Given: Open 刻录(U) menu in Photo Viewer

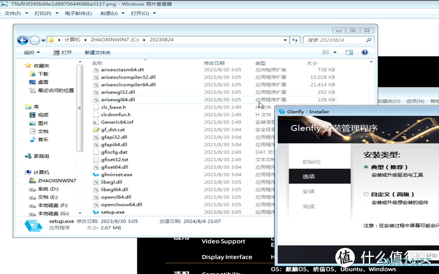Looking at the screenshot, I should [x=112, y=13].
